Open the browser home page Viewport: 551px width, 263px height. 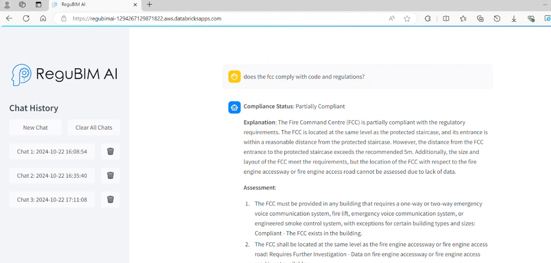[43, 19]
